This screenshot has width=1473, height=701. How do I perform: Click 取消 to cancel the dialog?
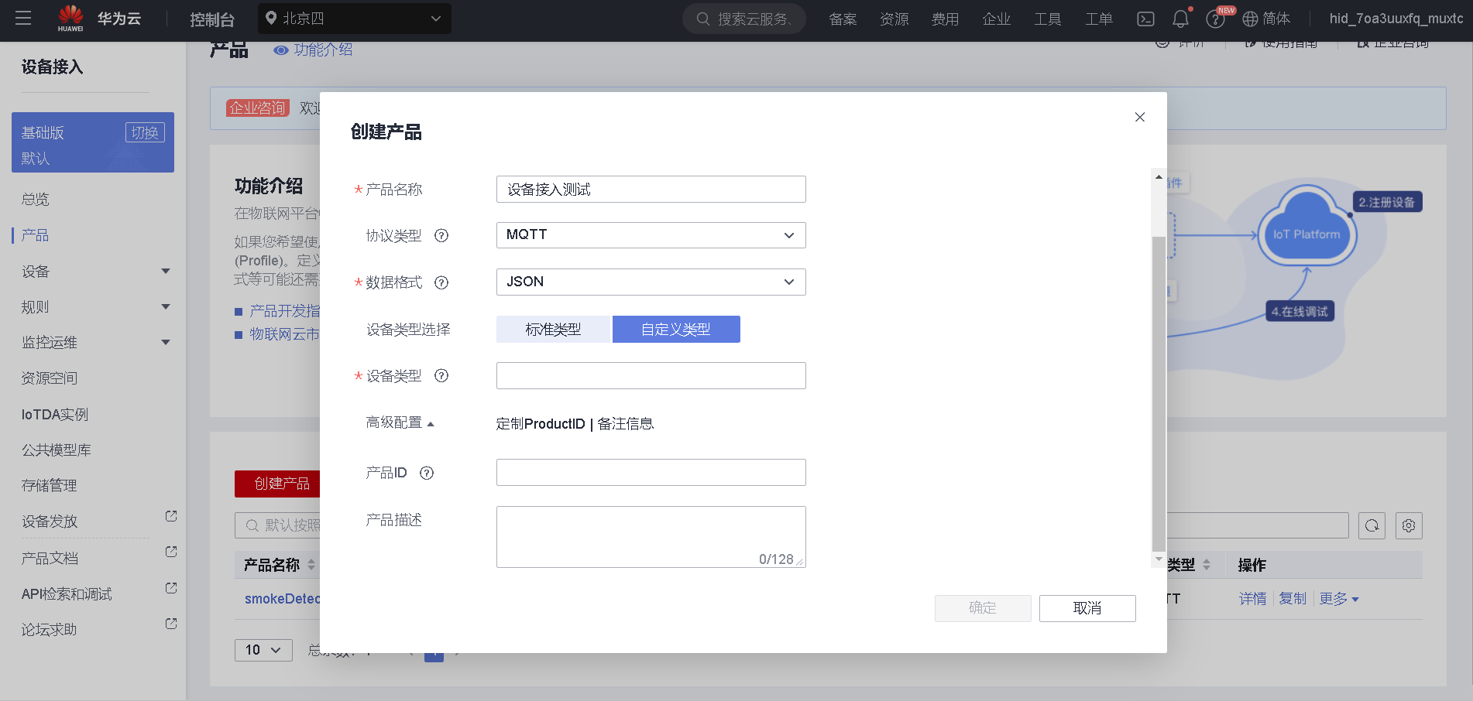(1087, 608)
